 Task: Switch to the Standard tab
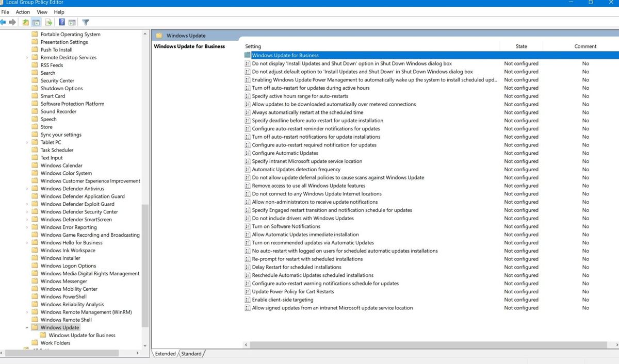tap(191, 354)
